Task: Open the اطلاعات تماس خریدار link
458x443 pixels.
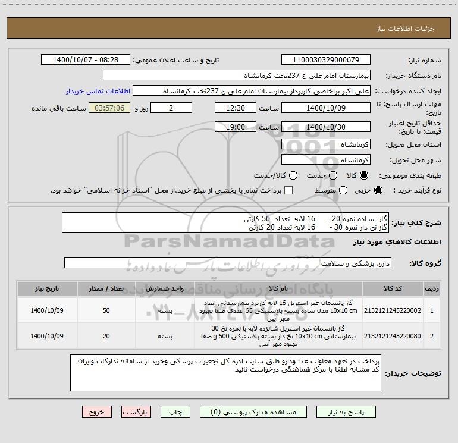Action: coord(98,91)
